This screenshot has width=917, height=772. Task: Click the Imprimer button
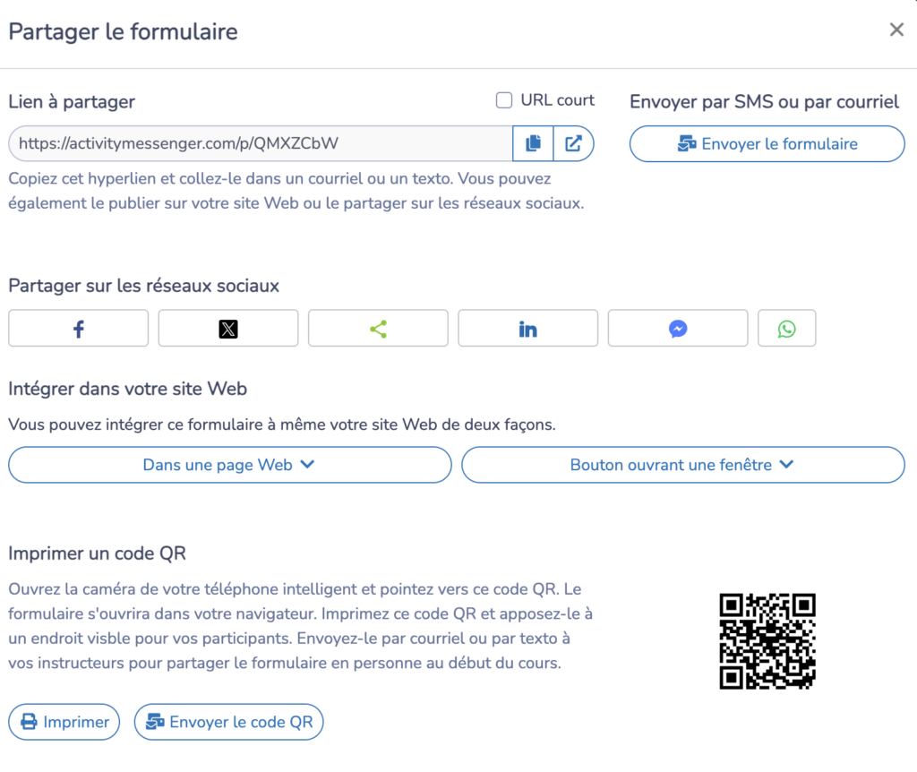[x=64, y=722]
